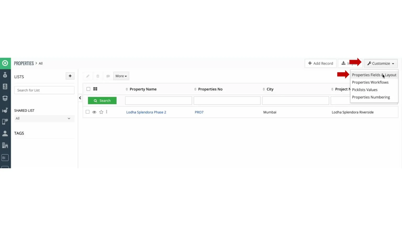The image size is (402, 226).
Task: Click the edit pencil icon above the grid
Action: click(x=87, y=76)
